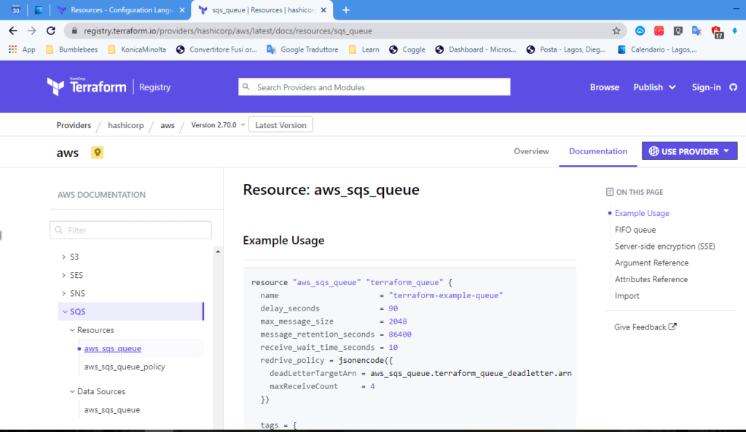This screenshot has width=746, height=432.
Task: Open the Version 2.70.0 dropdown
Action: [x=218, y=125]
